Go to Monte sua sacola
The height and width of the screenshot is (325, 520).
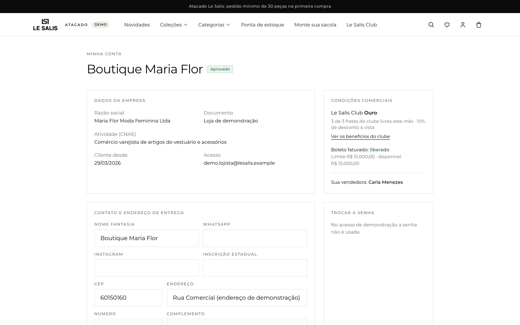315,25
